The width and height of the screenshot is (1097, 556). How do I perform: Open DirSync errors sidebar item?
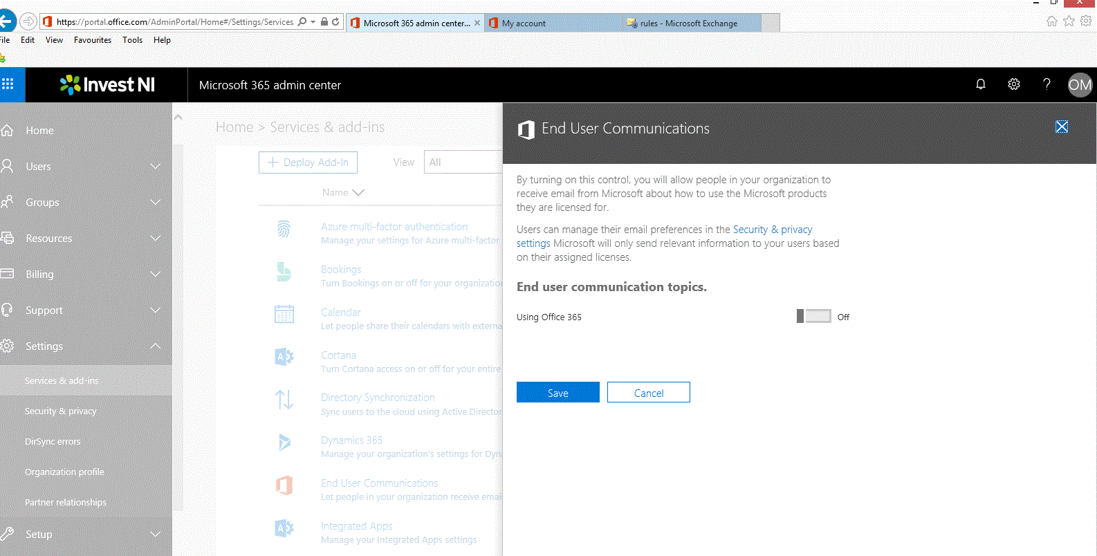(x=53, y=442)
